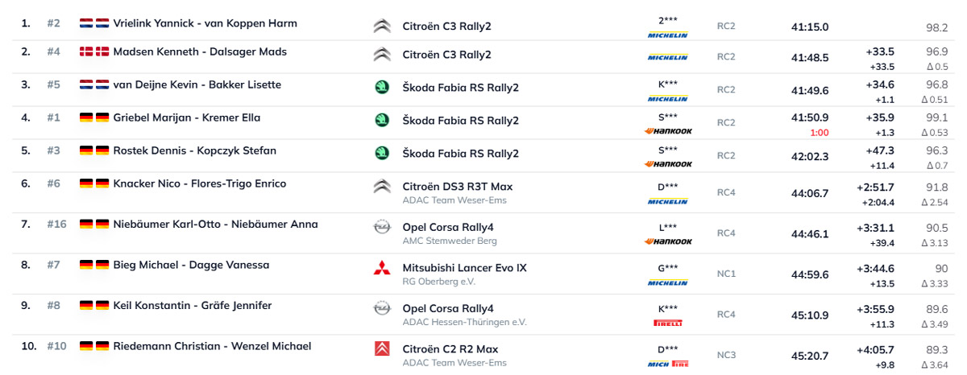Click red Citroën logo beside C2 R2 Max
The image size is (967, 375).
382,349
